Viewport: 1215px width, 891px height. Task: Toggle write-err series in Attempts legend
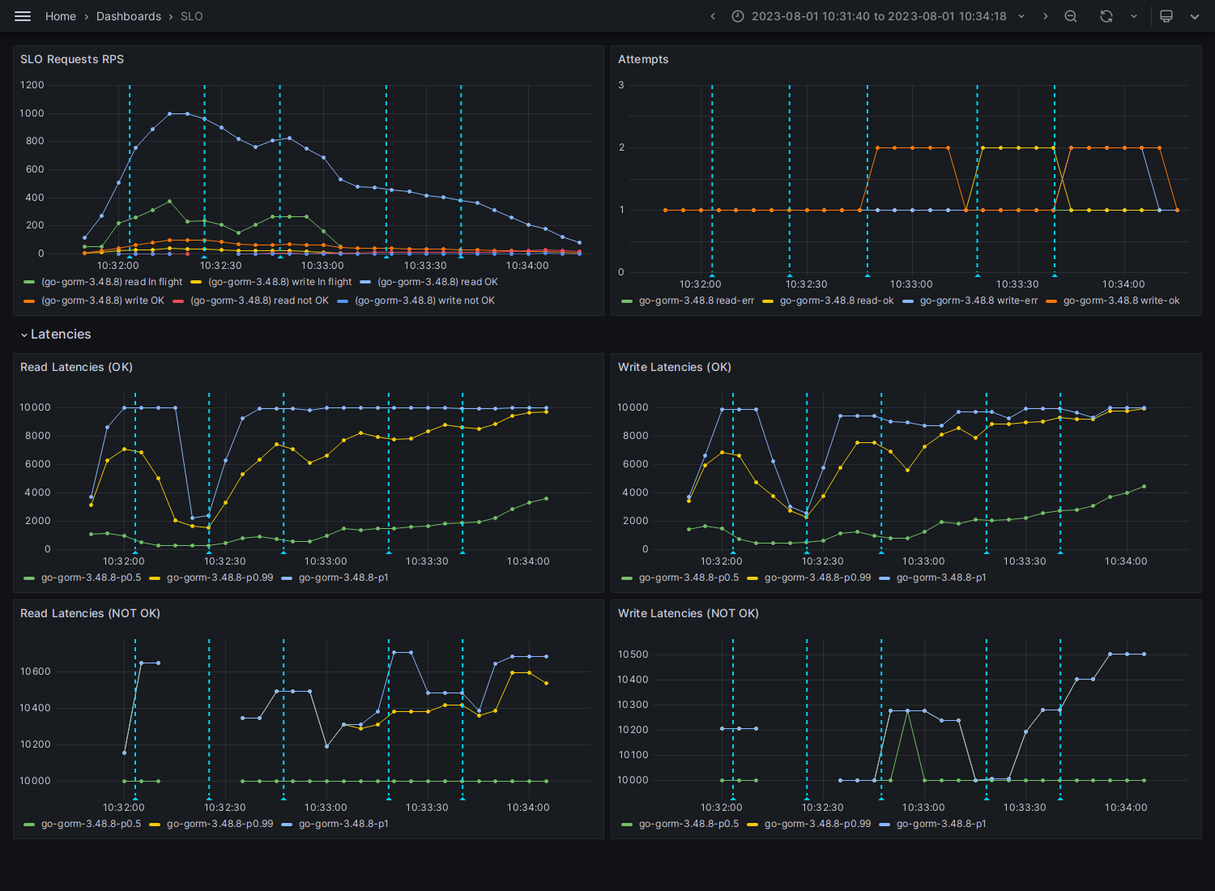978,301
